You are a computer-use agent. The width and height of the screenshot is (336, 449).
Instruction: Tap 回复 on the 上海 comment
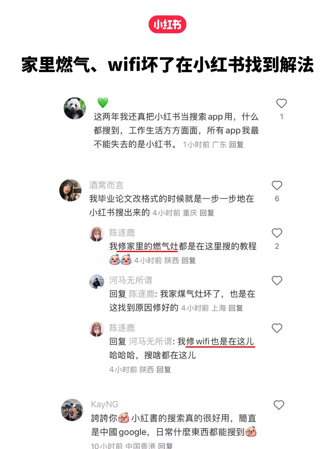tap(236, 308)
